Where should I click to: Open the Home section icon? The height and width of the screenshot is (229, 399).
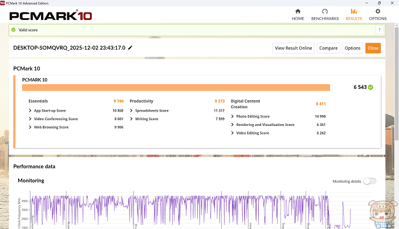pyautogui.click(x=298, y=11)
